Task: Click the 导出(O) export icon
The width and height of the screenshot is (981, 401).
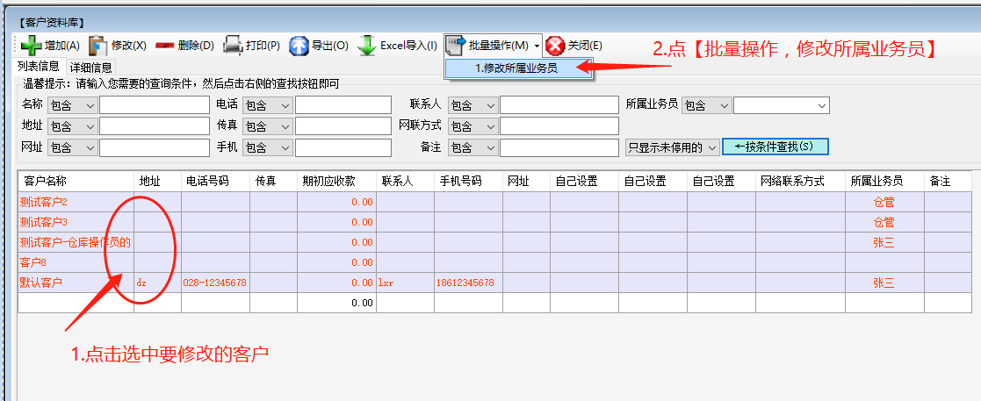Action: [x=299, y=46]
